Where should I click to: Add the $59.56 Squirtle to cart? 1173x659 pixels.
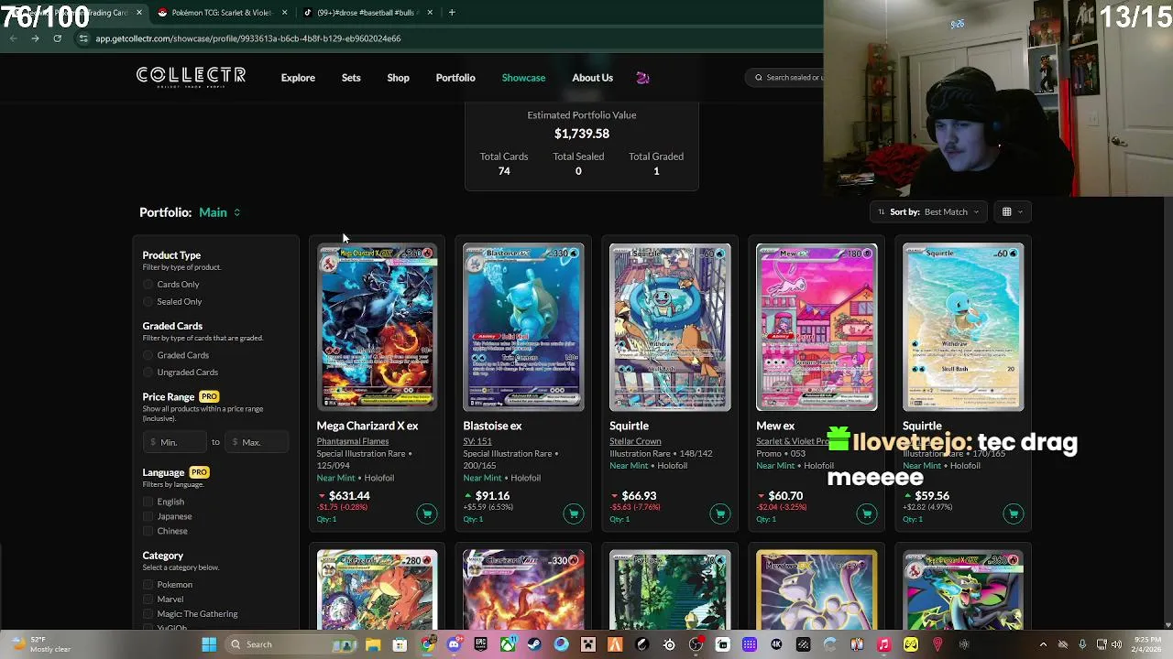1013,513
